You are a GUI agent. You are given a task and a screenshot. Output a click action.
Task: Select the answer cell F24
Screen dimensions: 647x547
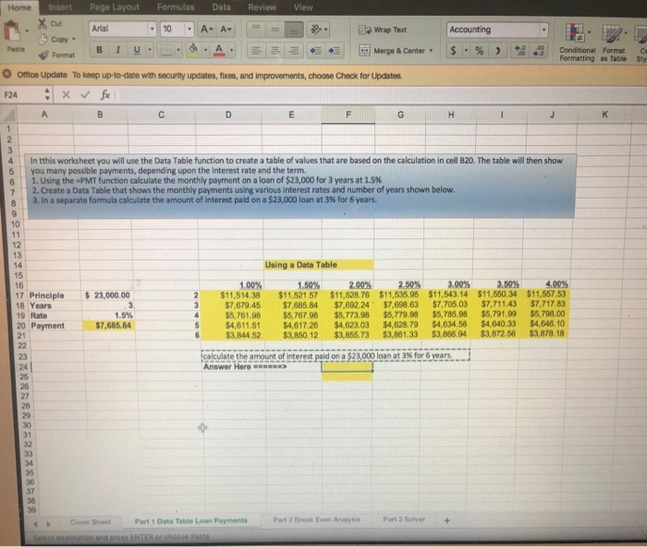[x=347, y=367]
